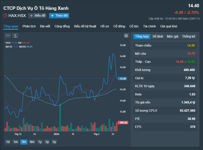Screen dimensions: 203x150
Task: Click the Thị giá vốn value 1.345,4 tỷ
Action: click(188, 102)
